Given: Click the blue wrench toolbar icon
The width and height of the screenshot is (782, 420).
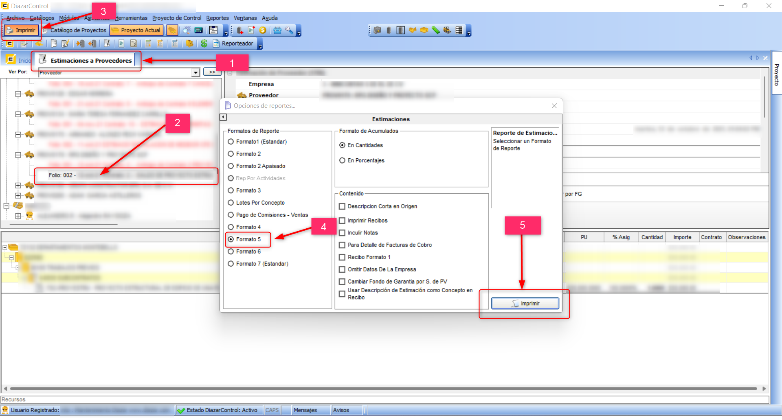Looking at the screenshot, I should click(x=289, y=31).
